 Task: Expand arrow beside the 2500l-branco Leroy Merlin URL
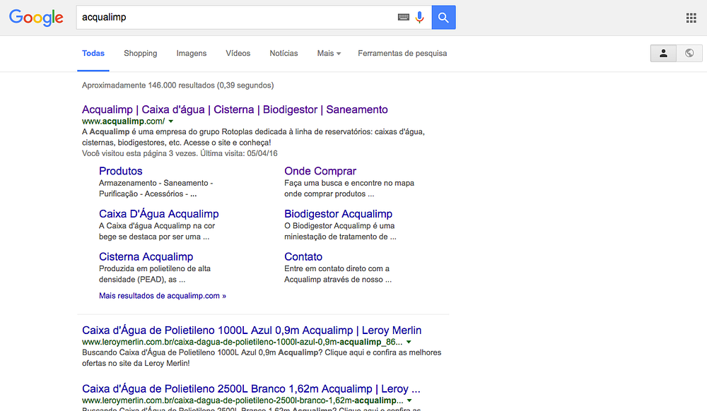[409, 400]
